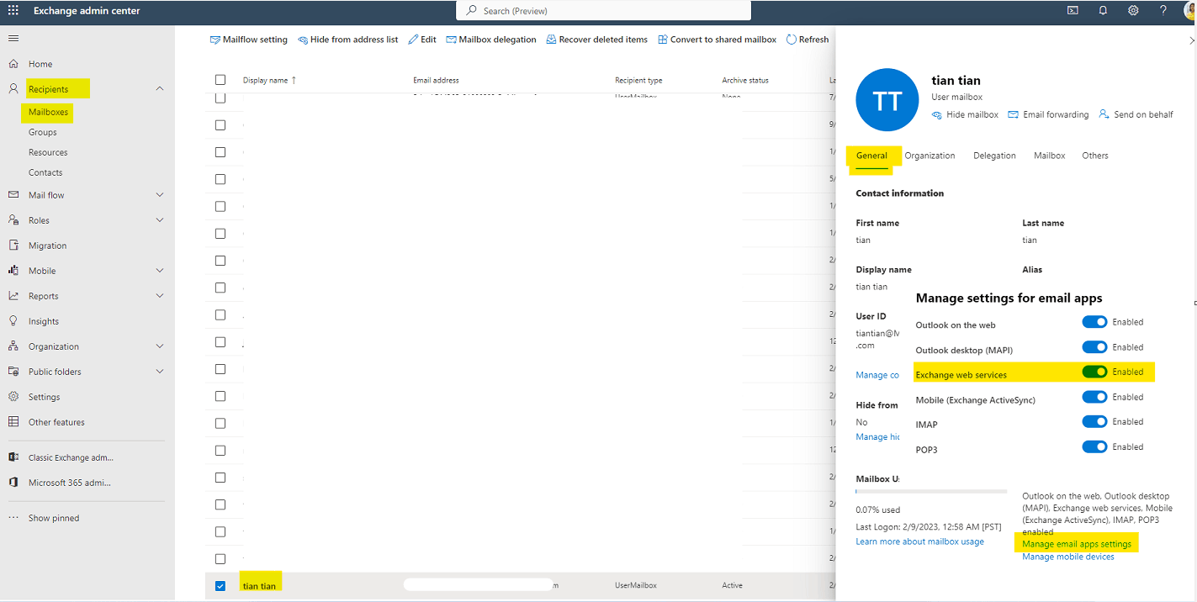This screenshot has width=1197, height=602.
Task: Expand the Mail flow section
Action: (160, 195)
